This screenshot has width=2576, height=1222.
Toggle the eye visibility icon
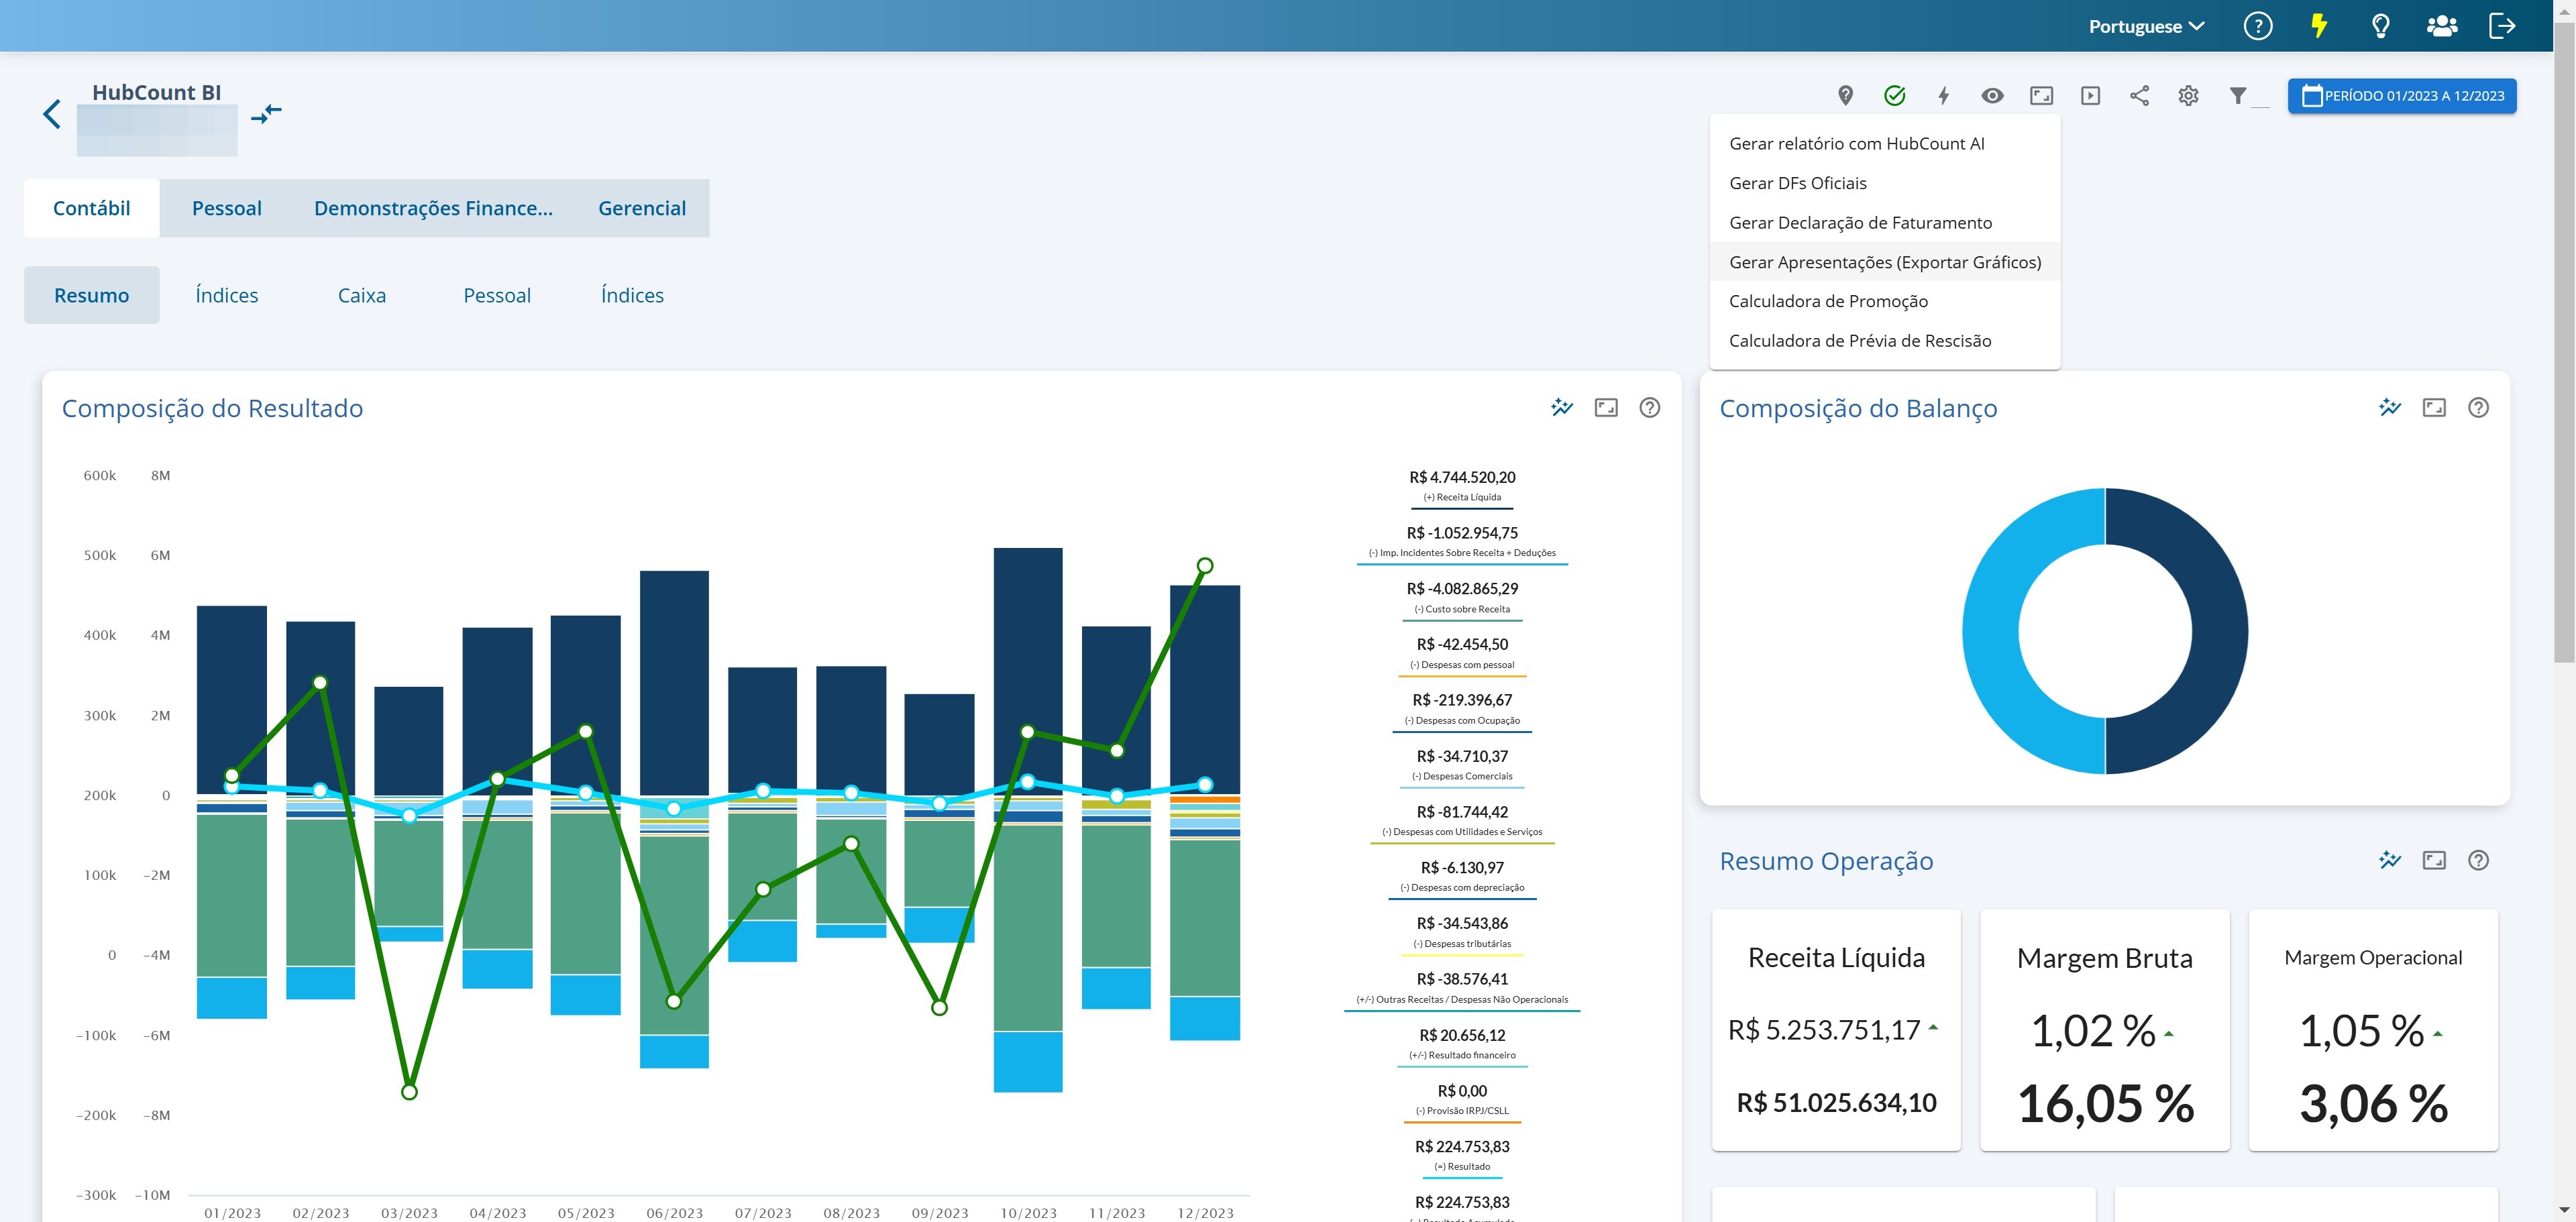tap(1992, 96)
